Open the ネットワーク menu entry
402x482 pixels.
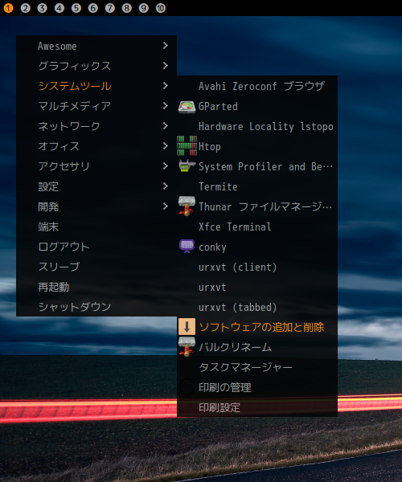[x=96, y=126]
